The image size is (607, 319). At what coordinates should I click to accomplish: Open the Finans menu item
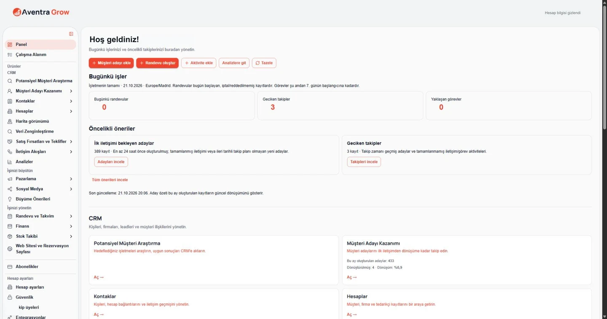coord(40,226)
